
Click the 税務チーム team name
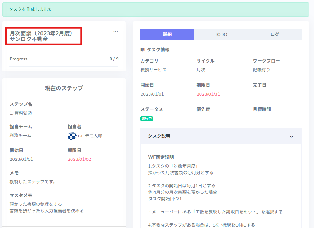click(x=20, y=136)
